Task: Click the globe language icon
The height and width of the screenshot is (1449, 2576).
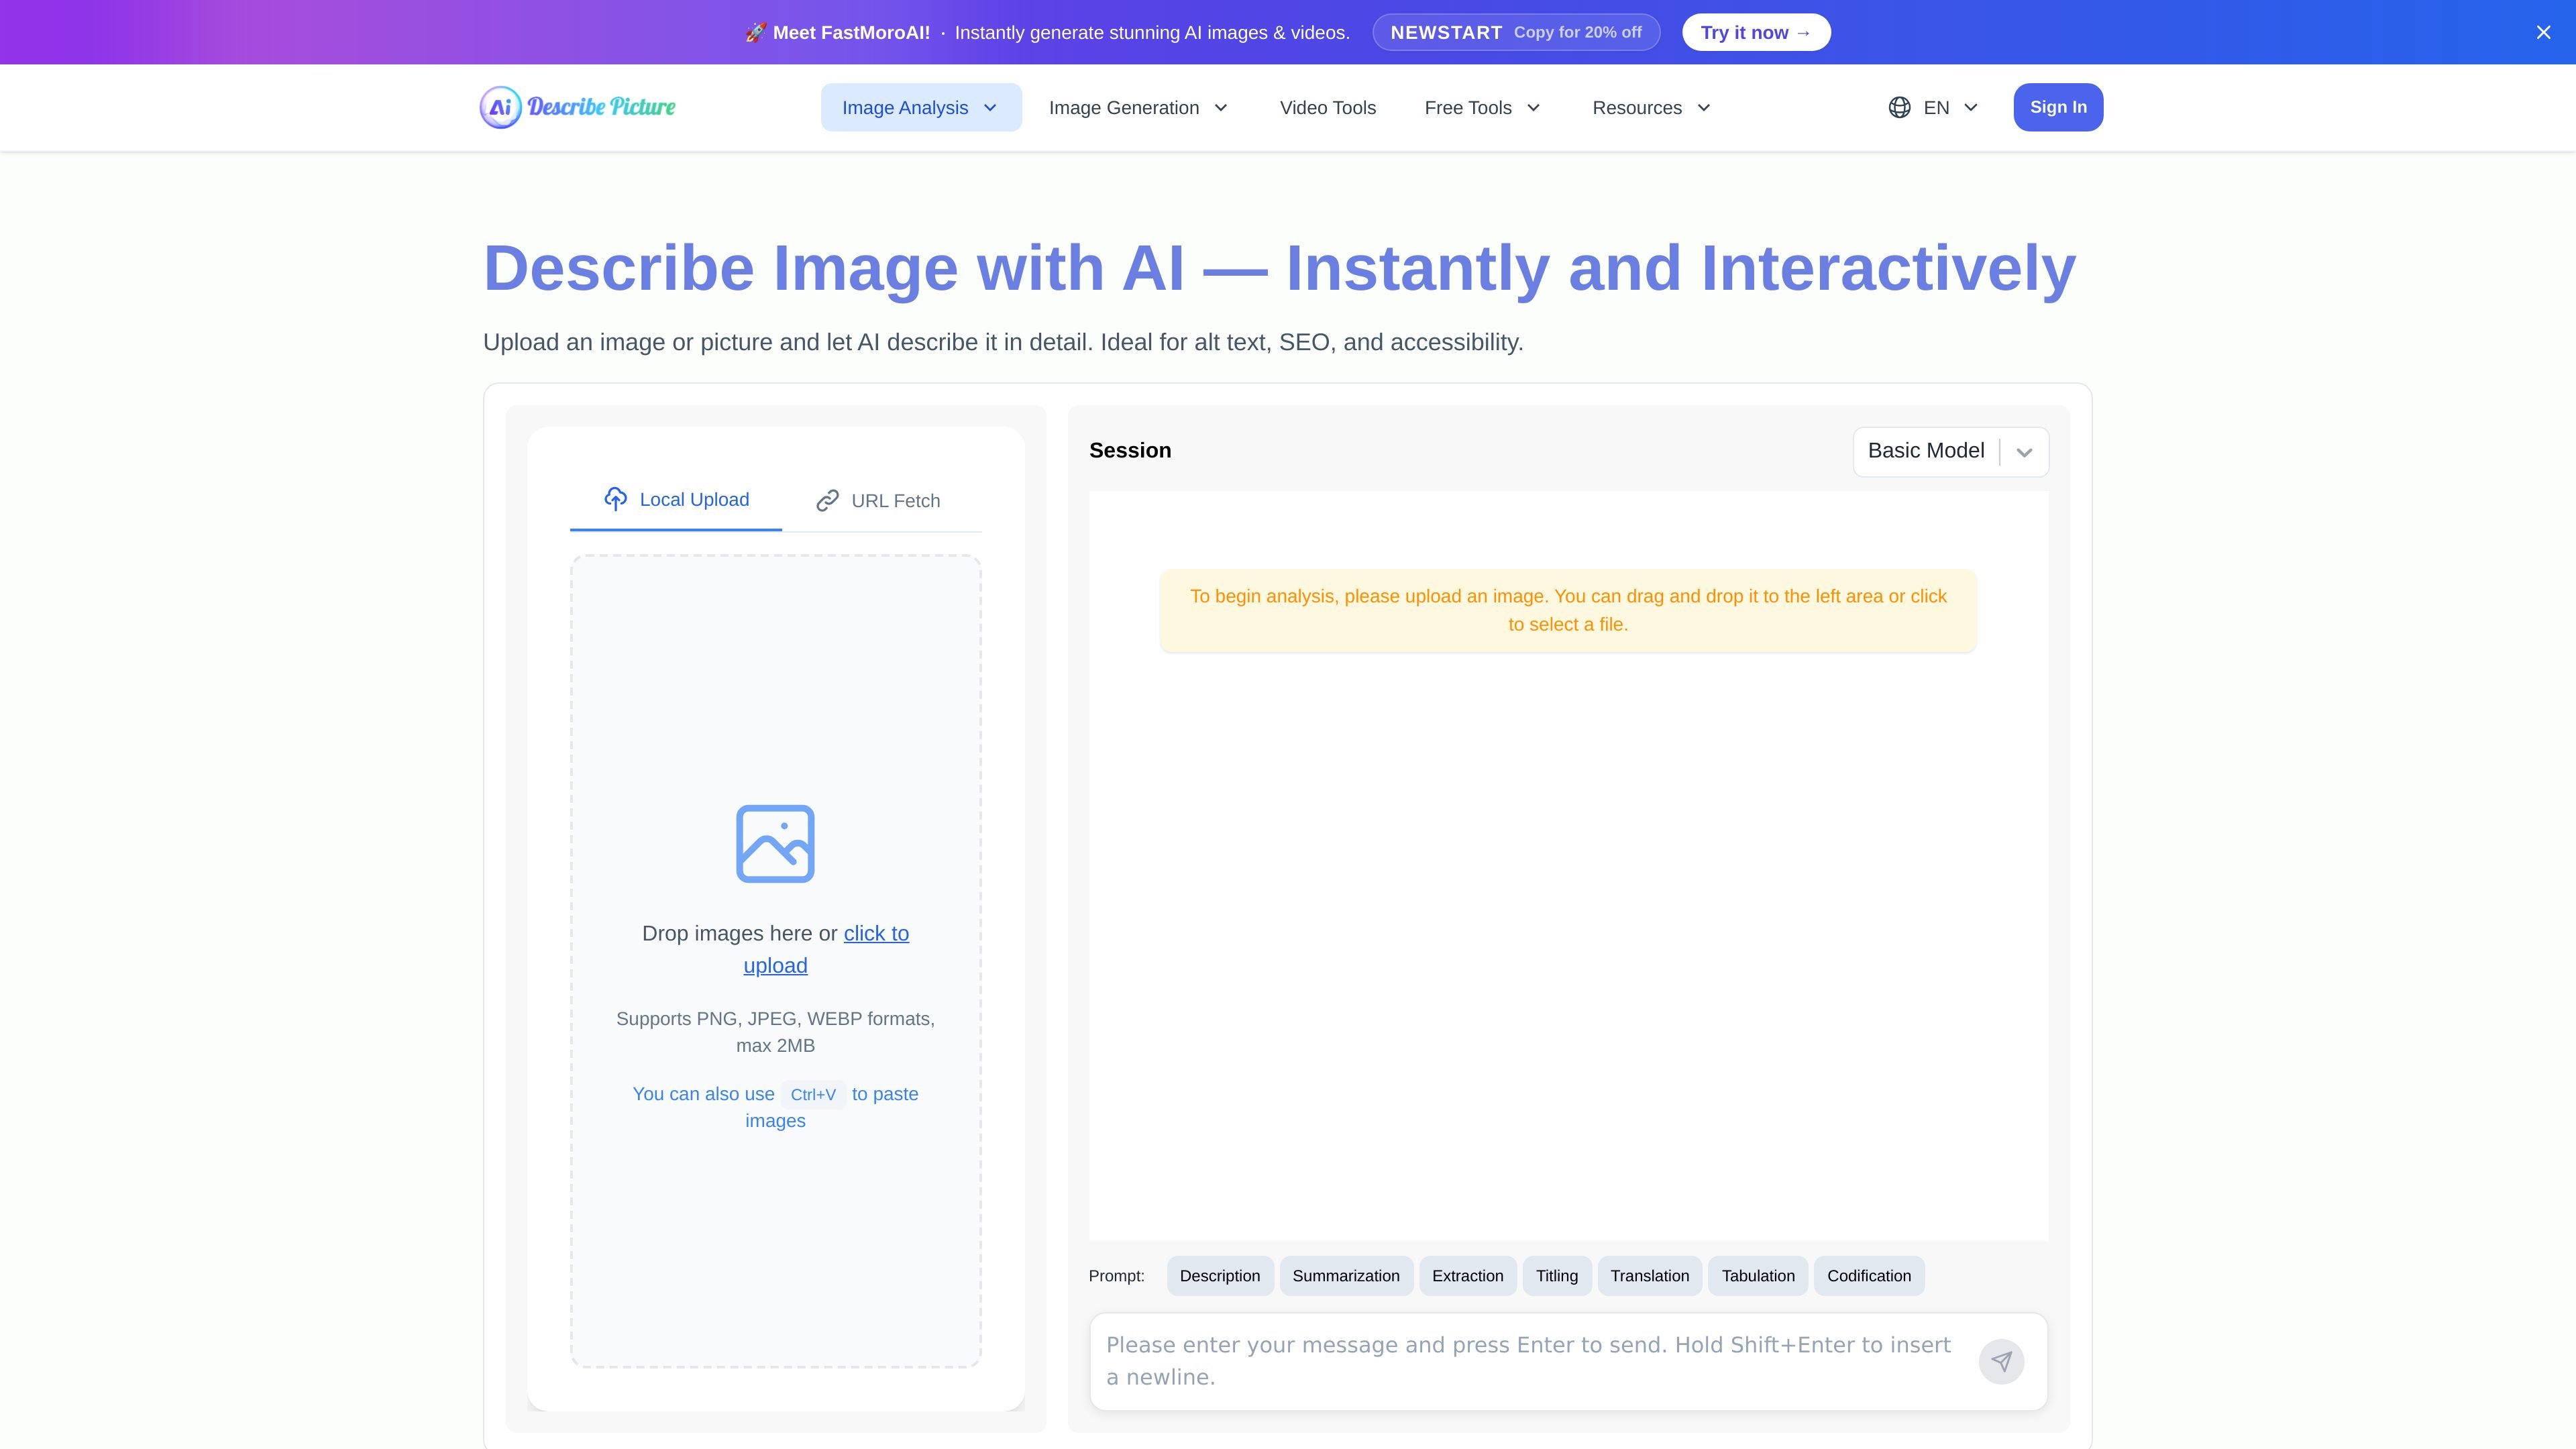Action: click(x=1899, y=107)
